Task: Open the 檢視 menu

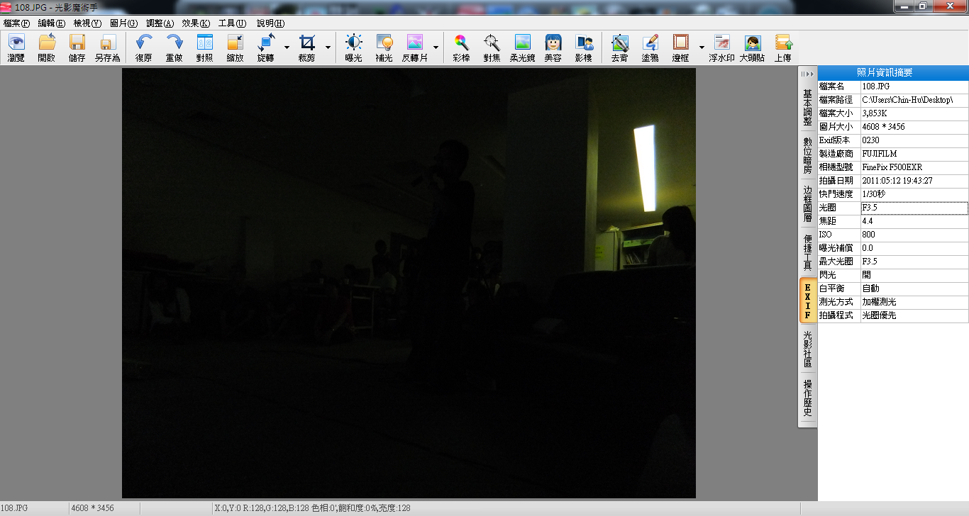Action: pos(87,23)
